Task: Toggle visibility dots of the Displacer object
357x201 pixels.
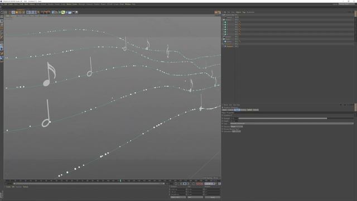Action: 236,46
